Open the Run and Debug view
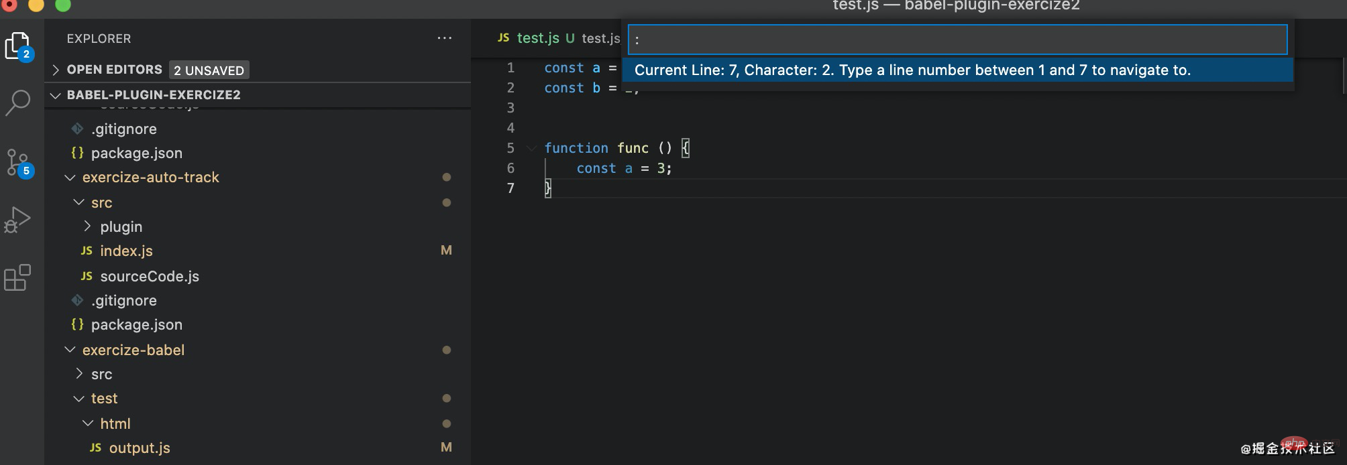The image size is (1347, 465). coord(18,219)
